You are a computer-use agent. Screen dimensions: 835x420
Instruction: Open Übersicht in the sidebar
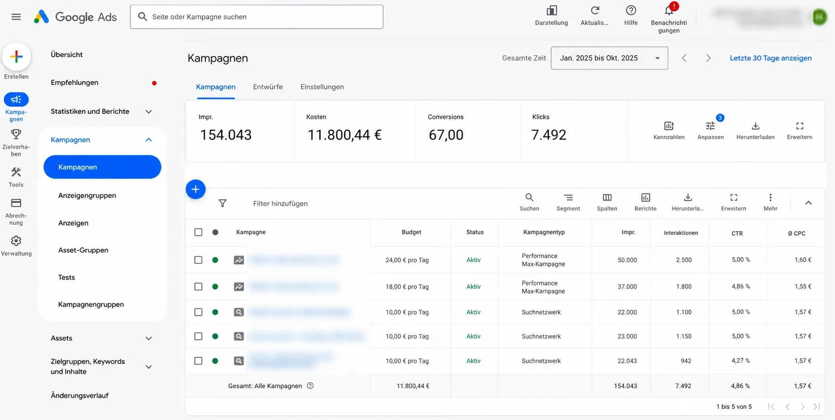point(67,55)
